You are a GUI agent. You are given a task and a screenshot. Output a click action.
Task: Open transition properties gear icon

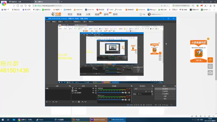152,91
